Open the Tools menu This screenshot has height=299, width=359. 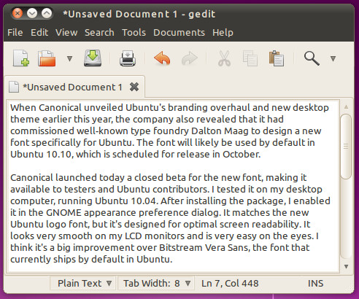point(134,32)
